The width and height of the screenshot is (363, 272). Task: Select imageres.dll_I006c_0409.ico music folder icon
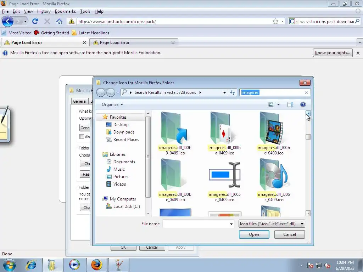pyautogui.click(x=274, y=180)
